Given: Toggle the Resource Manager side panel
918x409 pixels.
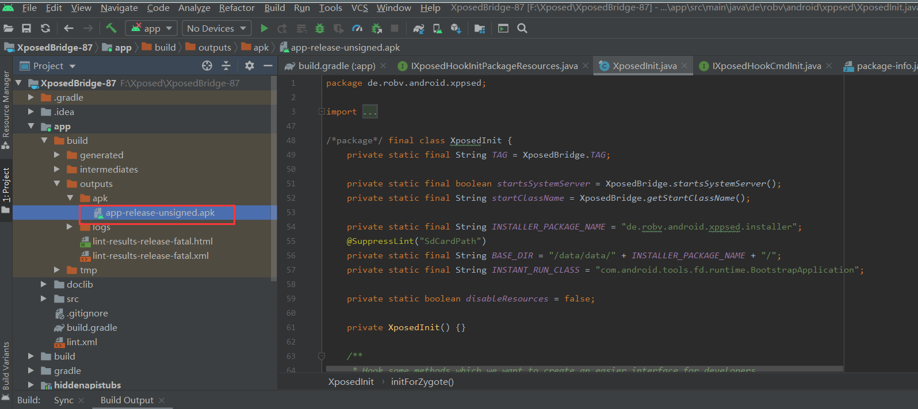Looking at the screenshot, I should 6,109.
